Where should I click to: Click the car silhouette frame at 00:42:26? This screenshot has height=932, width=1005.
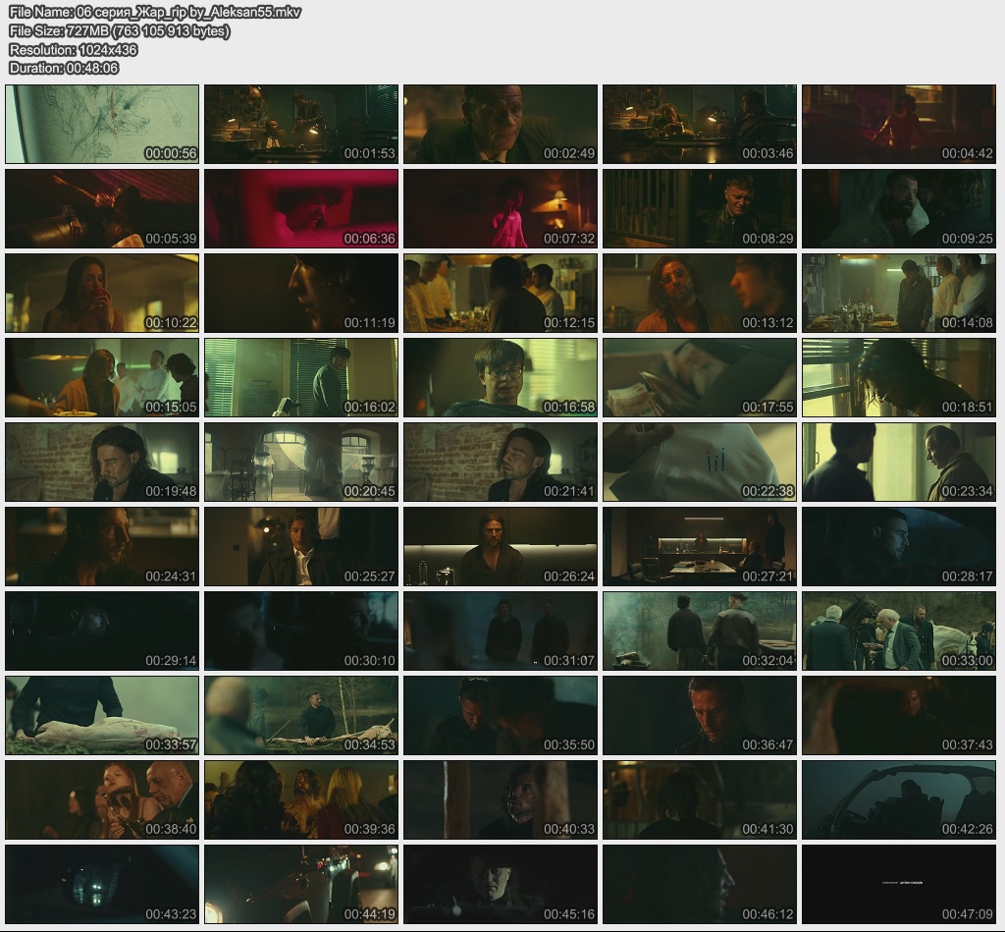pos(899,799)
